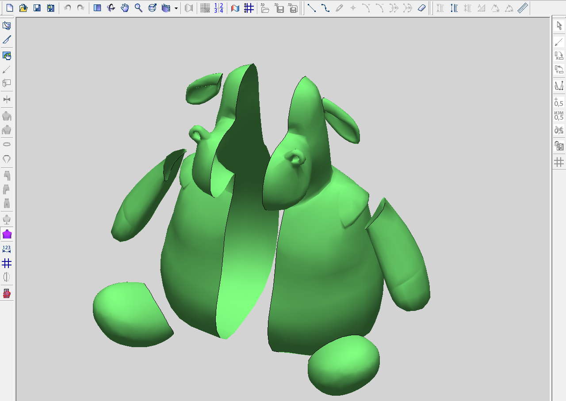Click the grayed unfolded-pattern icon
566x401 pixels.
coord(189,8)
